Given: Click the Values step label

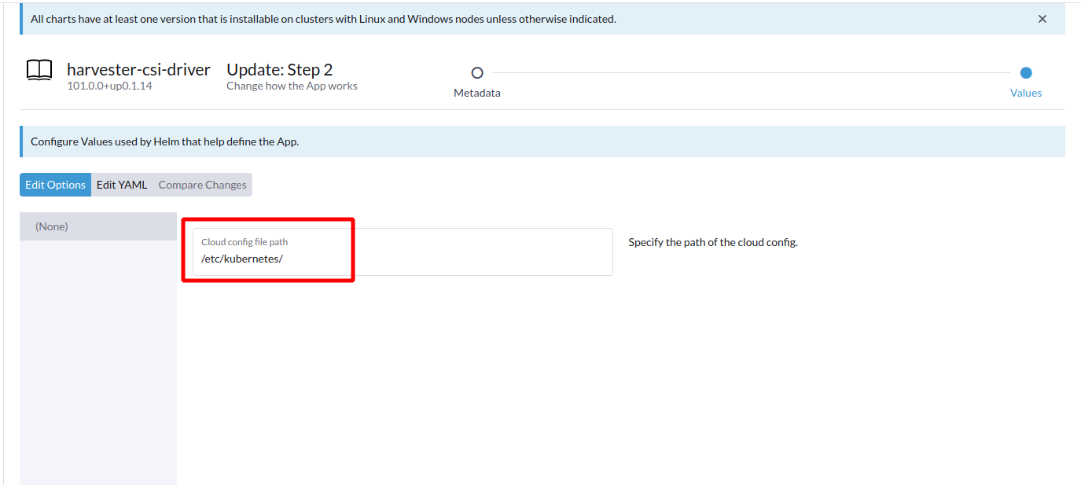Looking at the screenshot, I should pos(1025,92).
